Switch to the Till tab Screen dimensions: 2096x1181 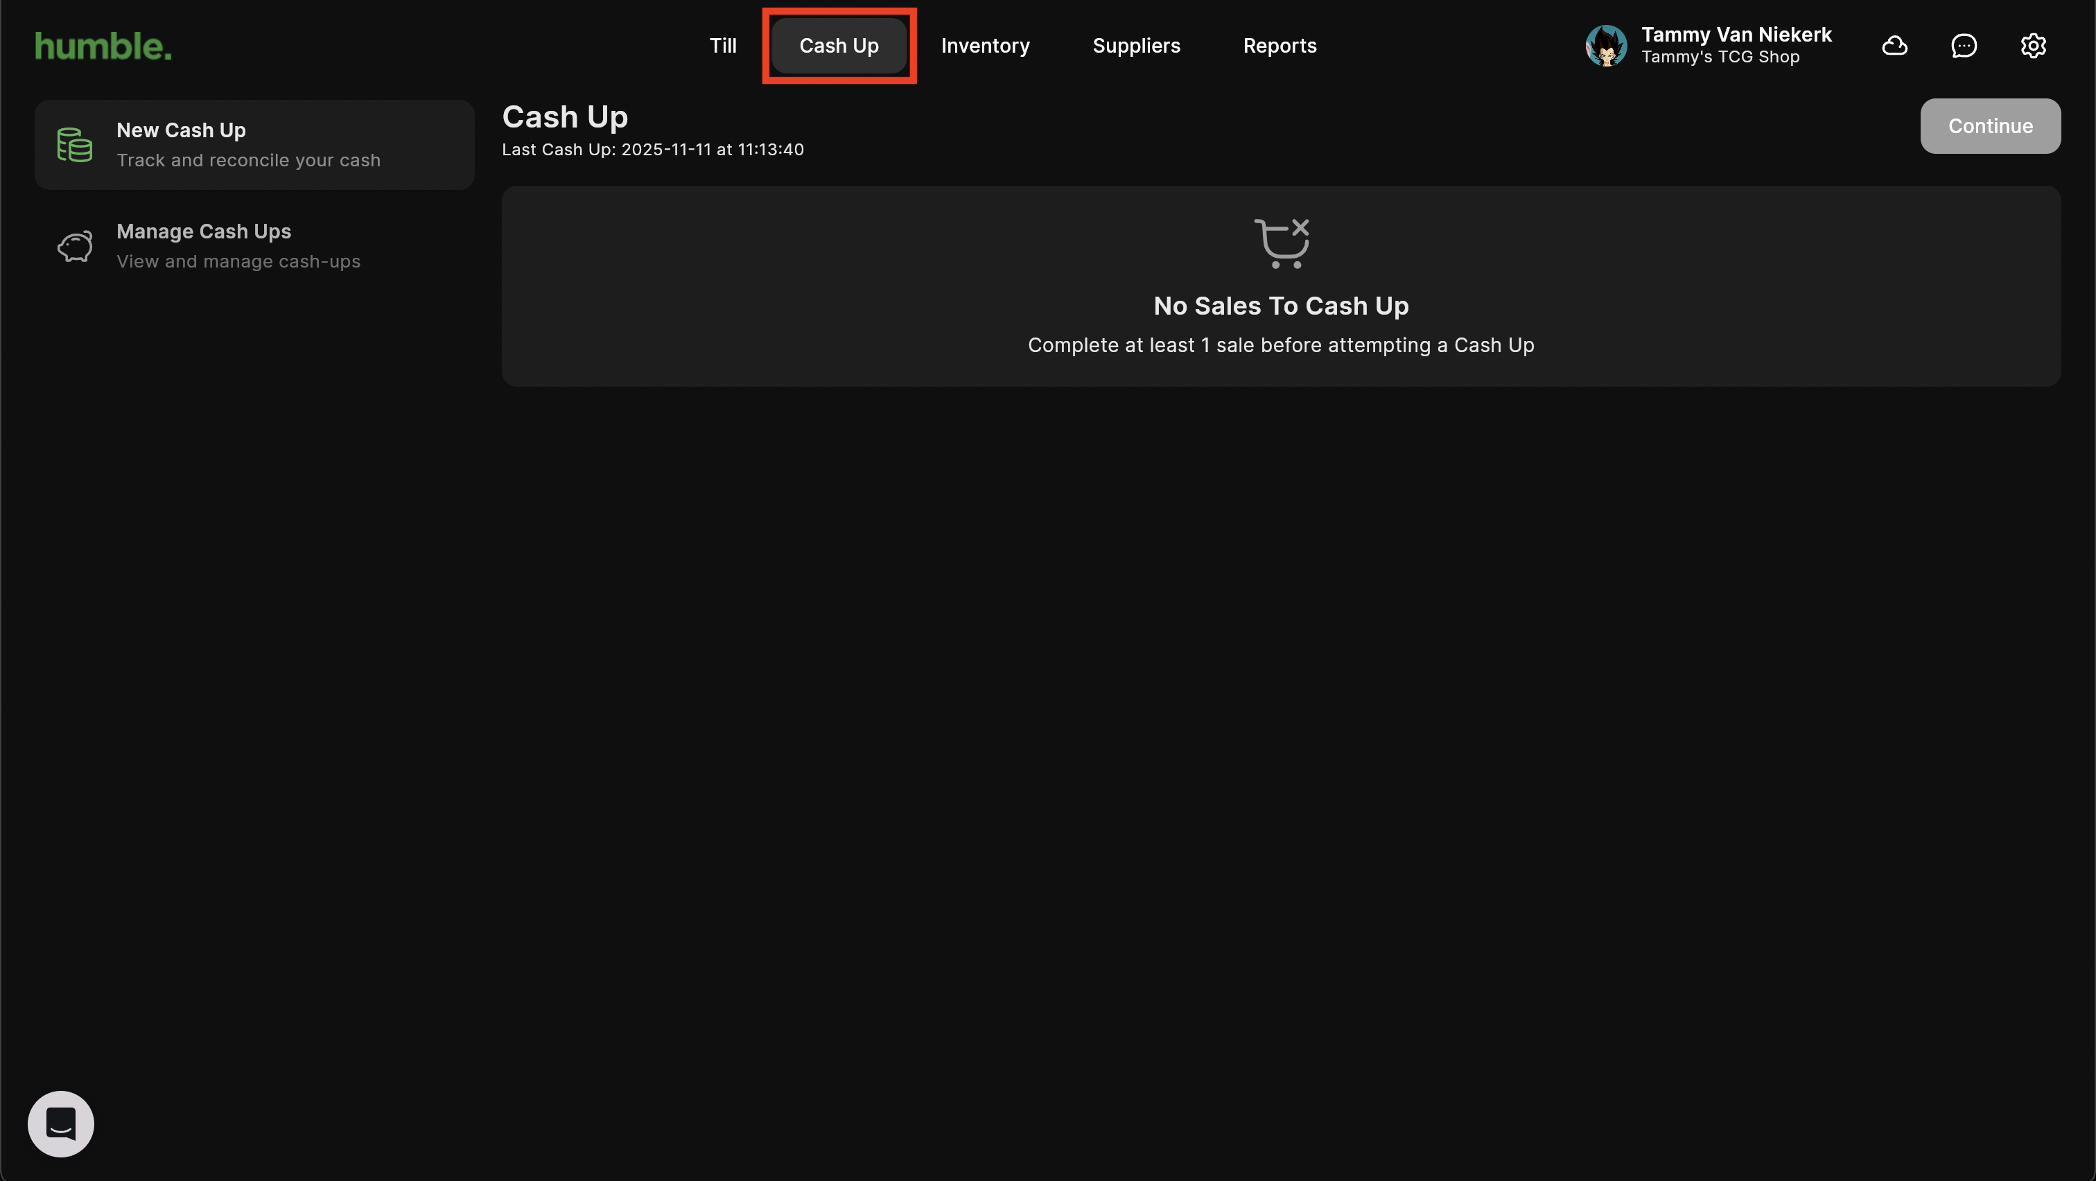(722, 46)
